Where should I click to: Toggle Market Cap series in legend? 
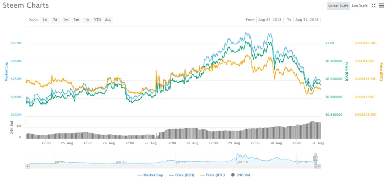(x=151, y=175)
